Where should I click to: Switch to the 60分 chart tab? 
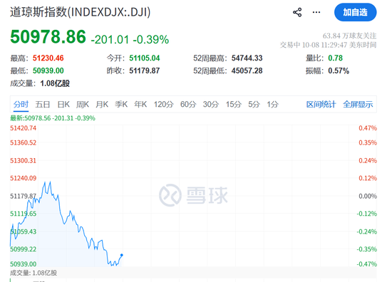pyautogui.click(x=188, y=104)
